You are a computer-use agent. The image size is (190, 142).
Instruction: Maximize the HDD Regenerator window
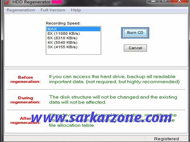pos(164,1)
